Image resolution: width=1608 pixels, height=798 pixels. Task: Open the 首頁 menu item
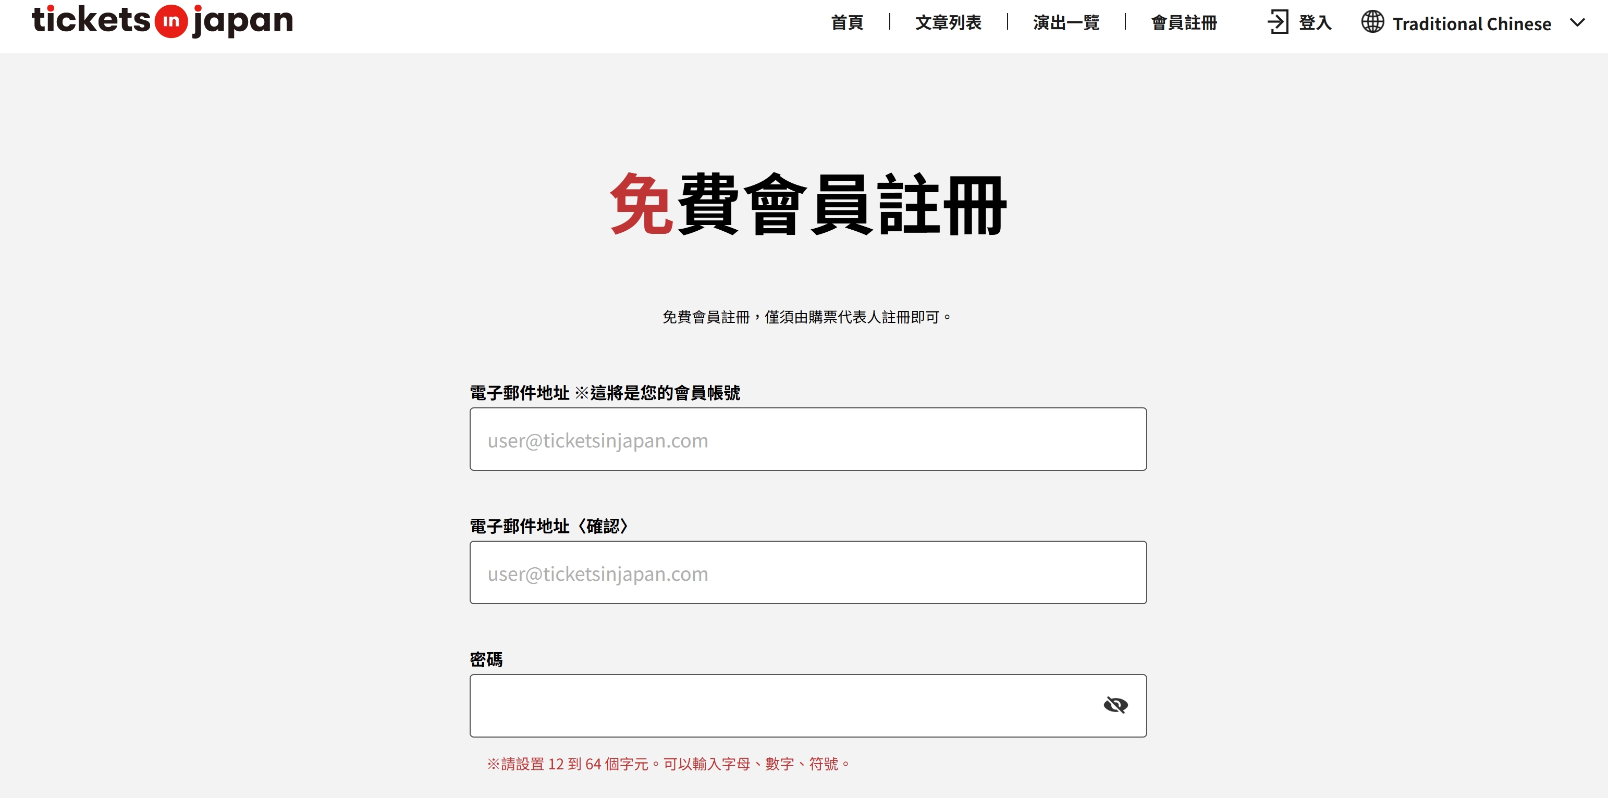click(x=846, y=22)
